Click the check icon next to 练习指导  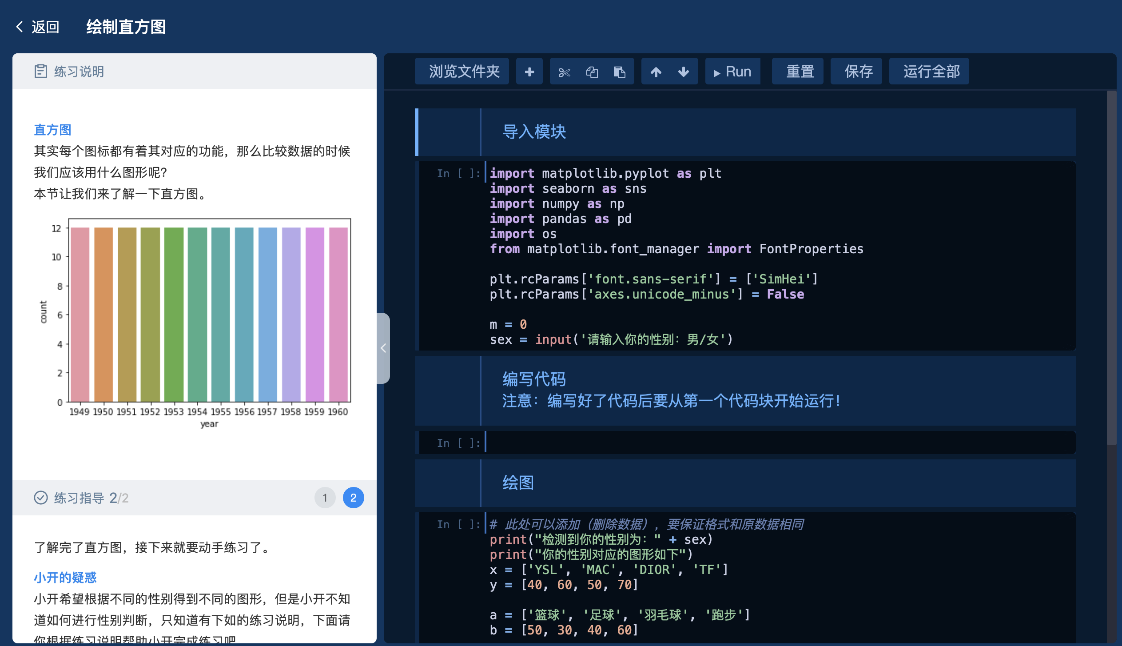(40, 498)
